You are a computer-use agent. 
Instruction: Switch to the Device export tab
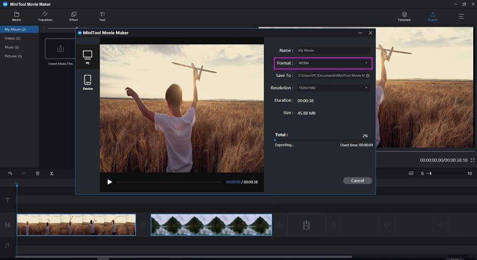87,81
